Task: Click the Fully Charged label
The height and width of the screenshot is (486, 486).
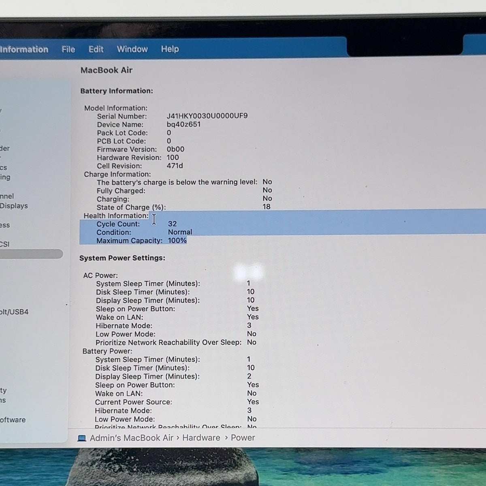Action: [121, 191]
